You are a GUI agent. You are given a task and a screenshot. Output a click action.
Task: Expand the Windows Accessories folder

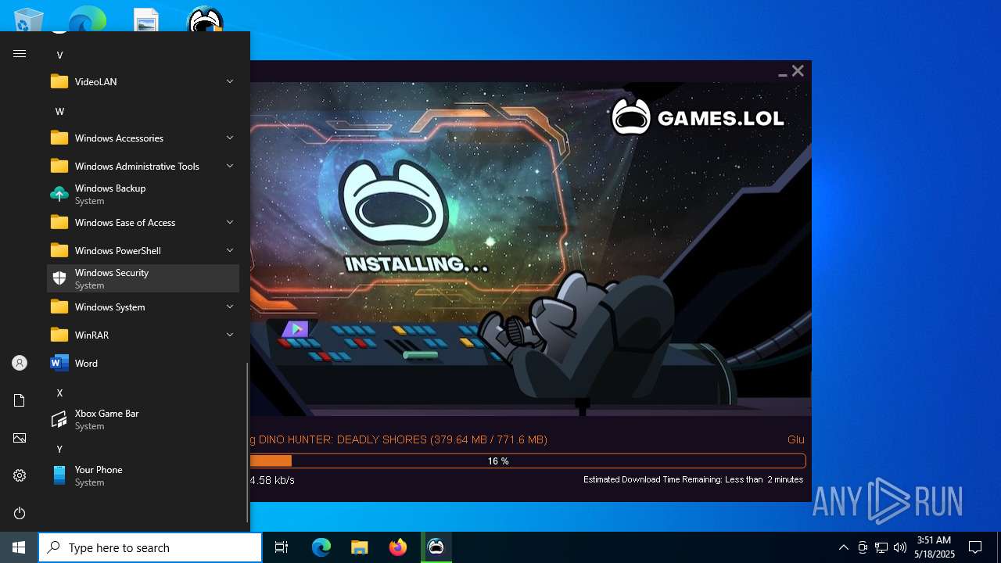[143, 138]
